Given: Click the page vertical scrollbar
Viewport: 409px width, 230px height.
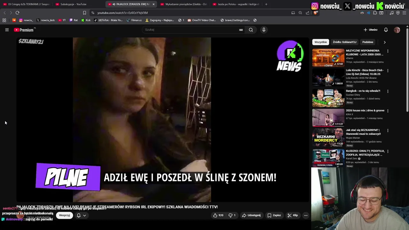Looking at the screenshot, I should [407, 70].
